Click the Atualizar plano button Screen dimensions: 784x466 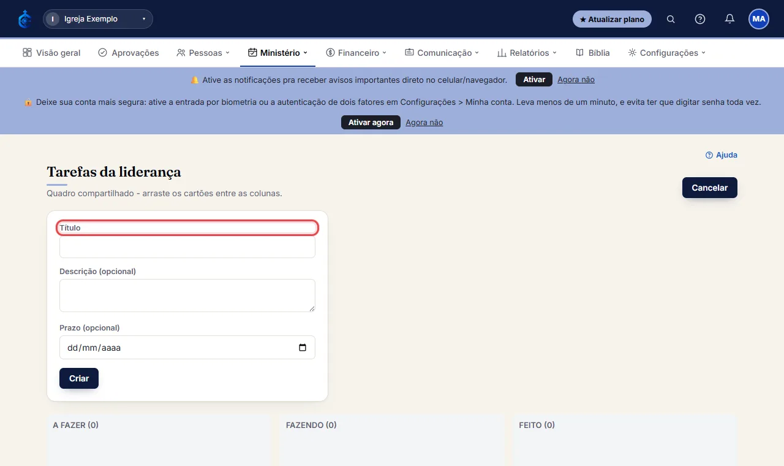coord(612,19)
